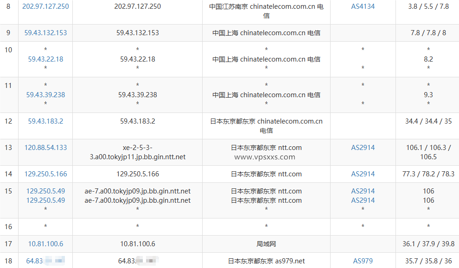This screenshot has height=268, width=459.
Task: Open the 59.43.132.153 IP link in hop 9
Action: tap(45, 33)
